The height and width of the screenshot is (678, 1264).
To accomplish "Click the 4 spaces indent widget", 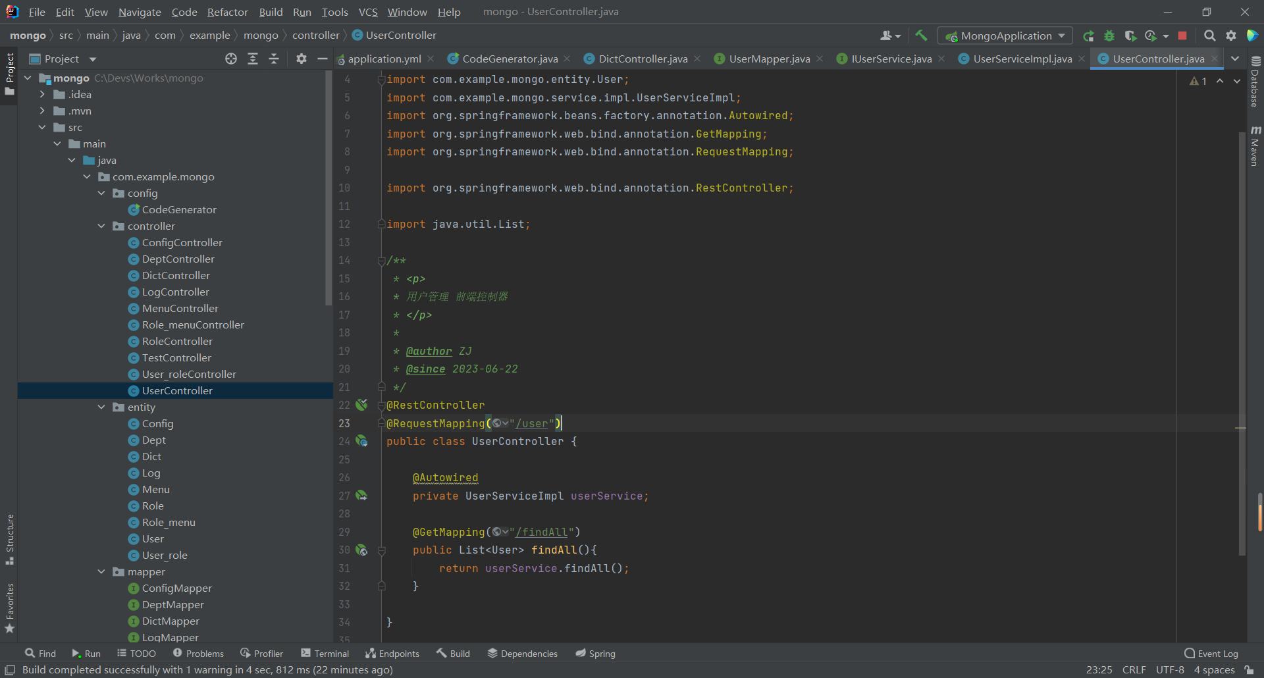I will pyautogui.click(x=1214, y=670).
